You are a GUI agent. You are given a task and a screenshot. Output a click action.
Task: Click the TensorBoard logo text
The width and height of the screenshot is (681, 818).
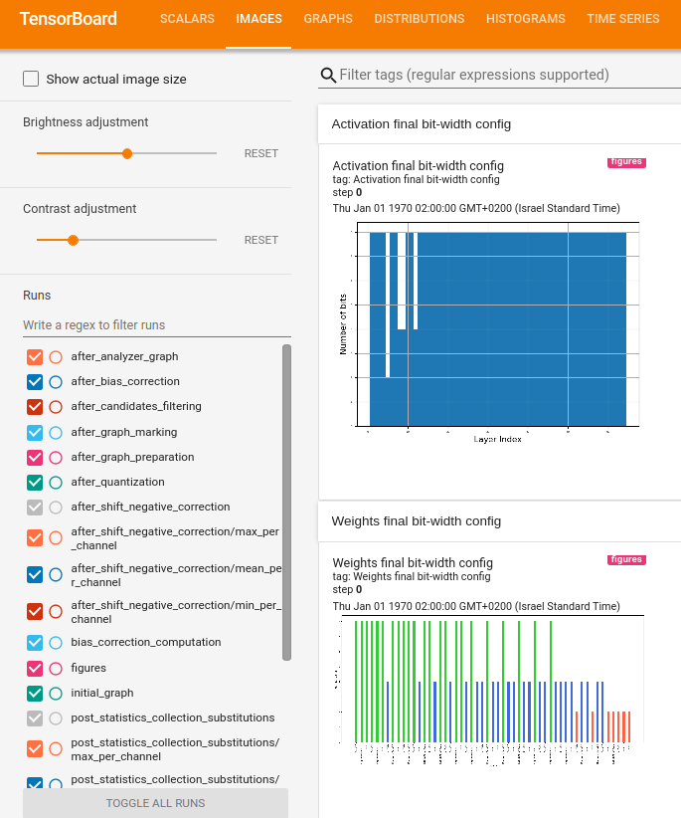point(69,19)
